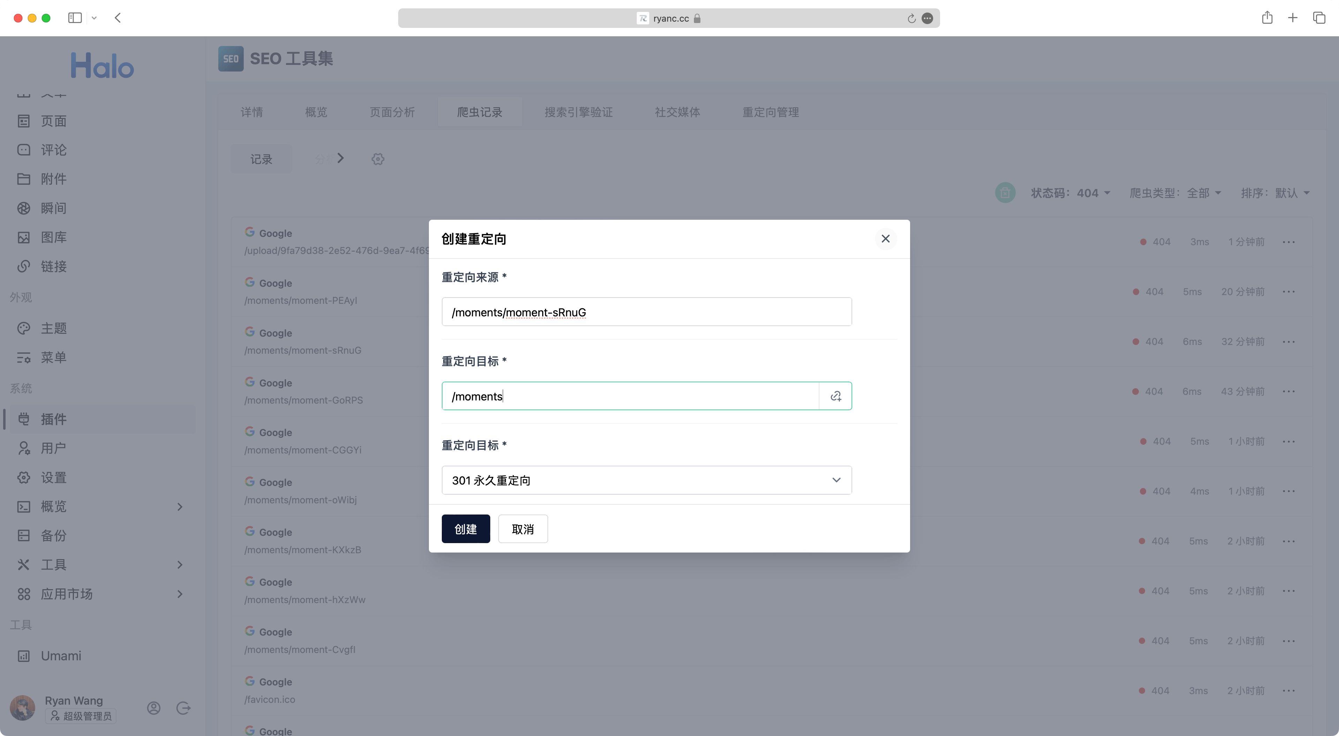Screen dimensions: 1339x736
Task: Click the /moments/moment-PEAyI record path
Action: click(x=301, y=300)
